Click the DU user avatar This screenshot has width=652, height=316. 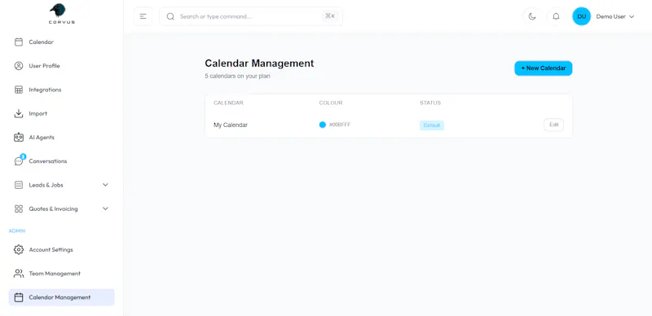tap(581, 16)
